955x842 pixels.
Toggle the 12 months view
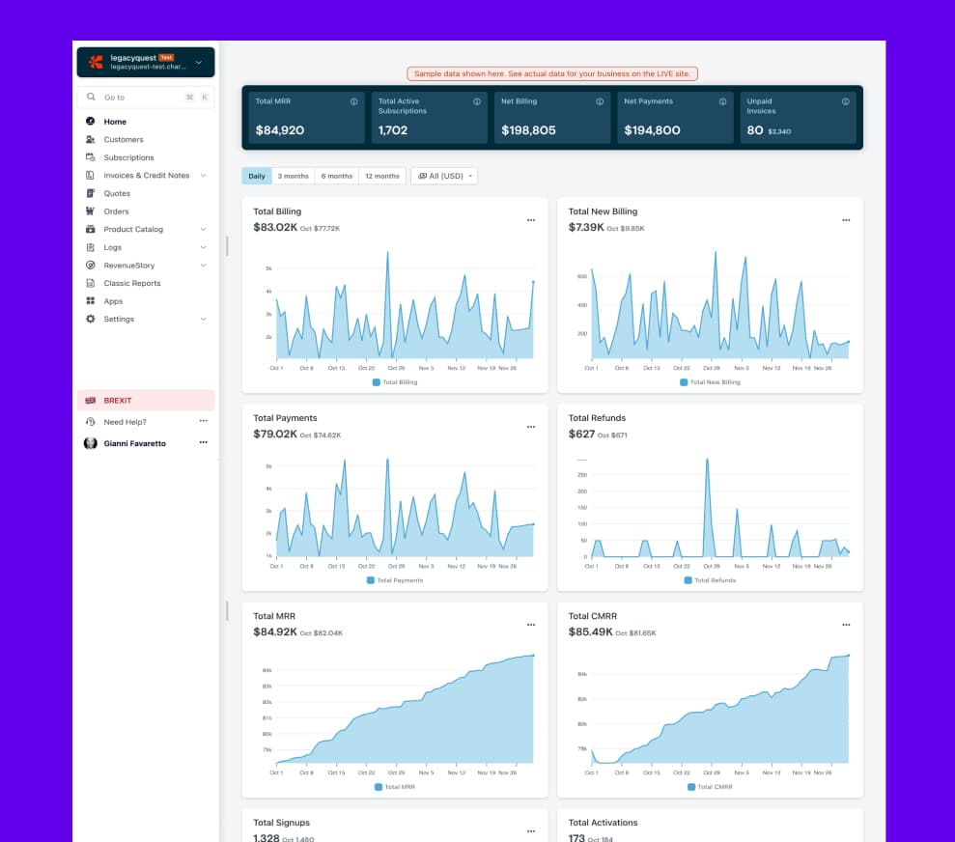pyautogui.click(x=380, y=176)
